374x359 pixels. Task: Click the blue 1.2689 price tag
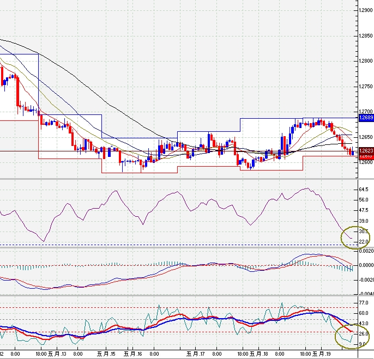366,118
